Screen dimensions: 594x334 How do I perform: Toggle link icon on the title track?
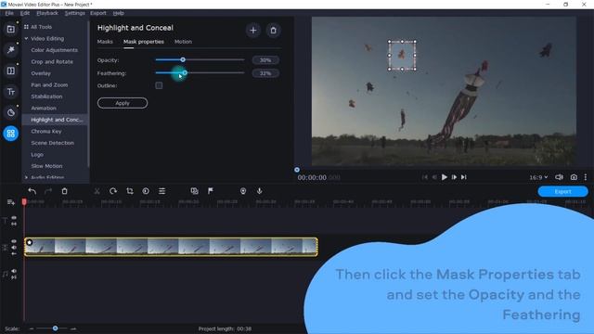[14, 224]
